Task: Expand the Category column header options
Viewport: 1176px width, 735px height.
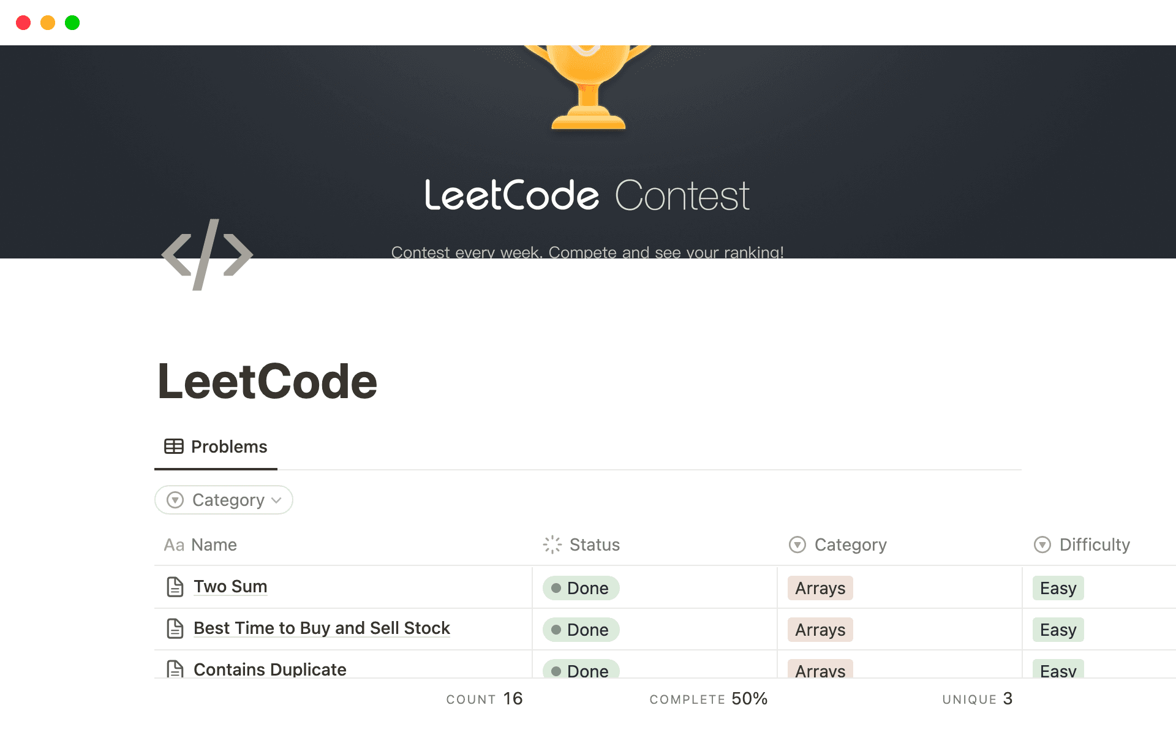Action: tap(850, 545)
